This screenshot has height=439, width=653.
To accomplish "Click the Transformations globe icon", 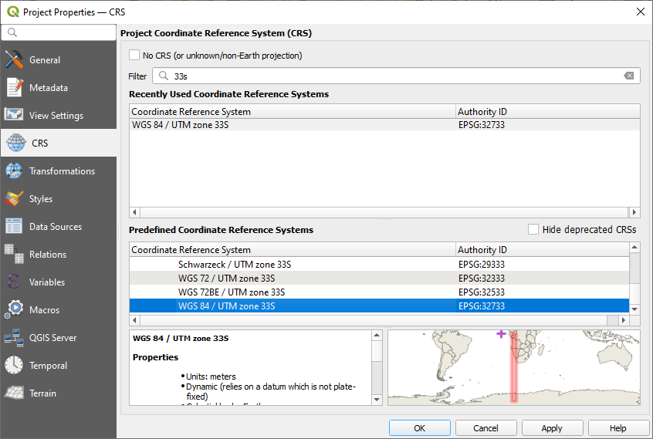I will tap(14, 171).
